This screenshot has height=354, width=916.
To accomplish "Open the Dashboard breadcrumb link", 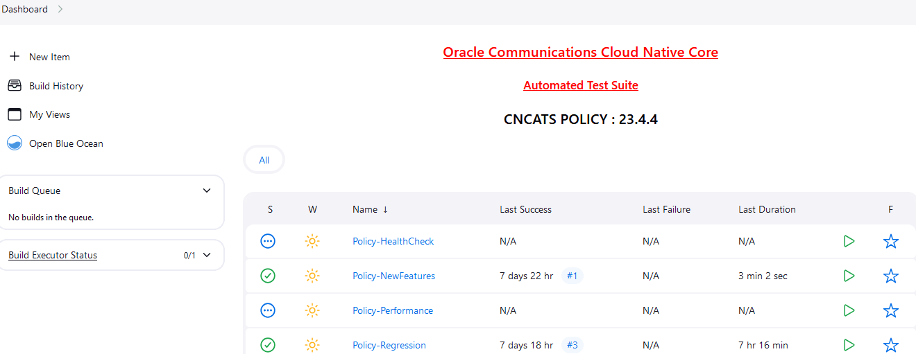I will tap(25, 9).
